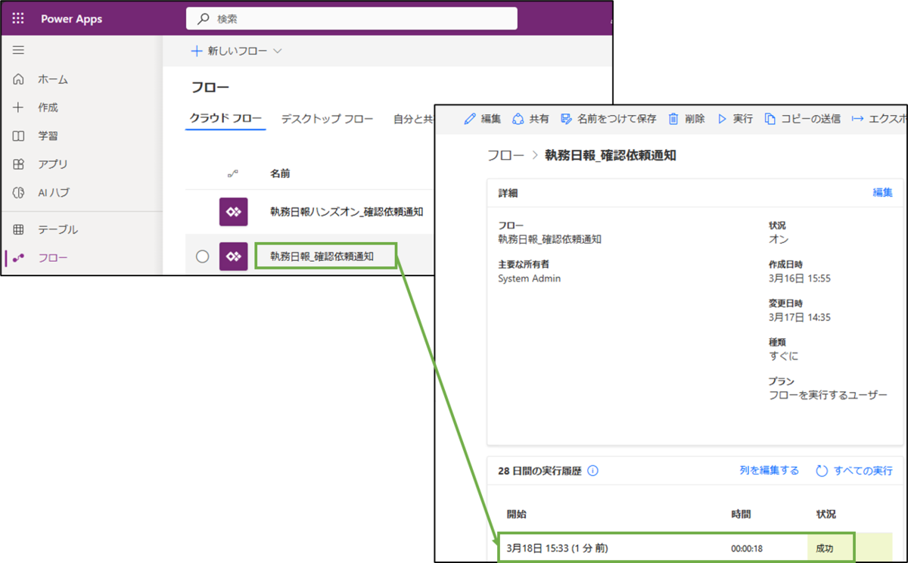908x563 pixels.
Task: Open the 執務日報ハンズオン_確認依頼通知 flow
Action: [347, 212]
